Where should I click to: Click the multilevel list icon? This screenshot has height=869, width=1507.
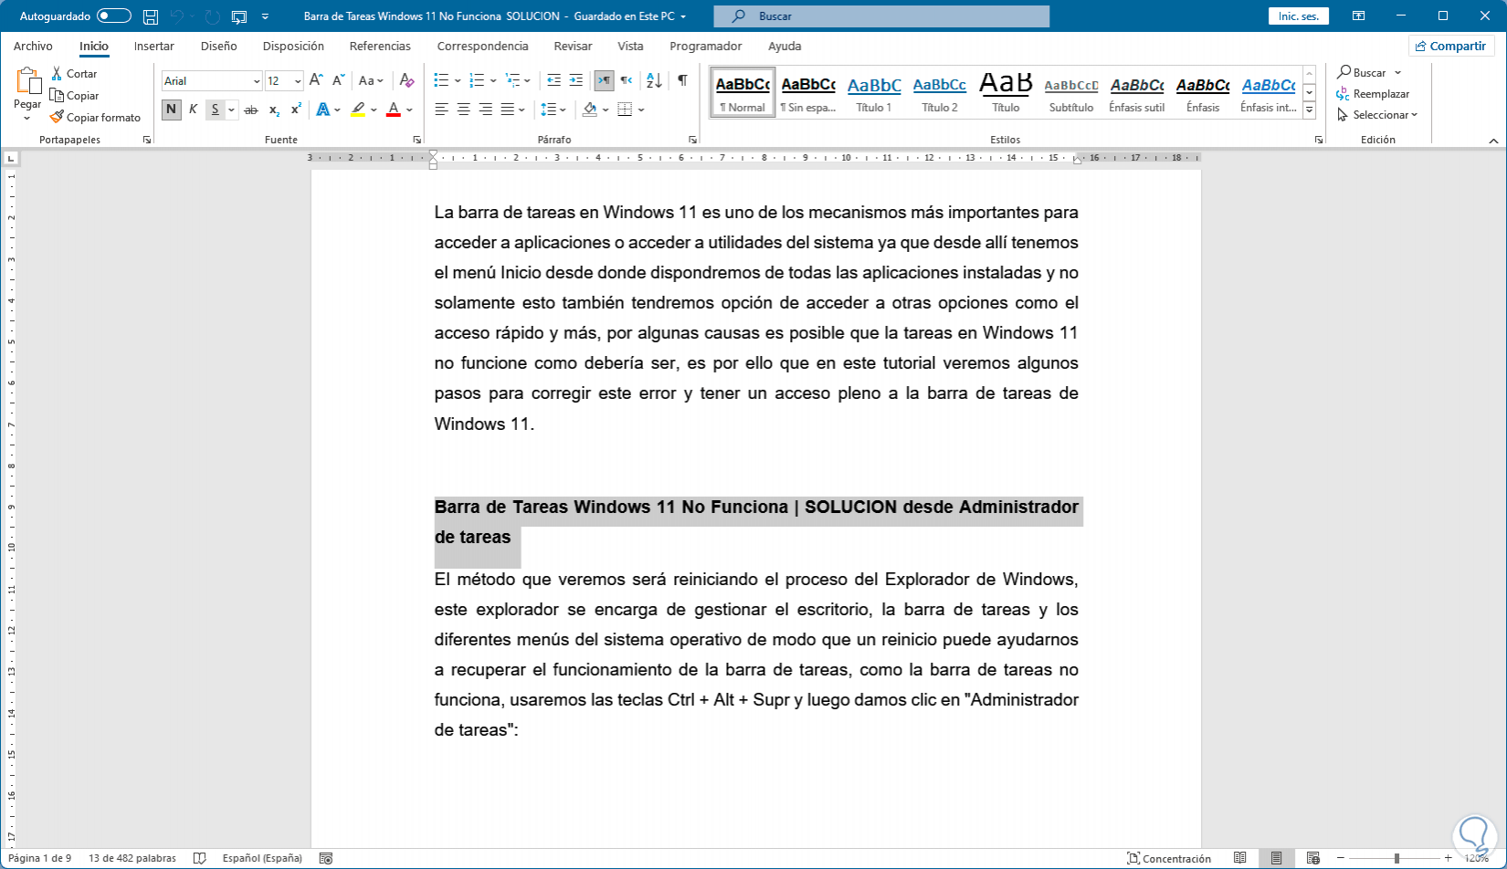[x=512, y=80]
